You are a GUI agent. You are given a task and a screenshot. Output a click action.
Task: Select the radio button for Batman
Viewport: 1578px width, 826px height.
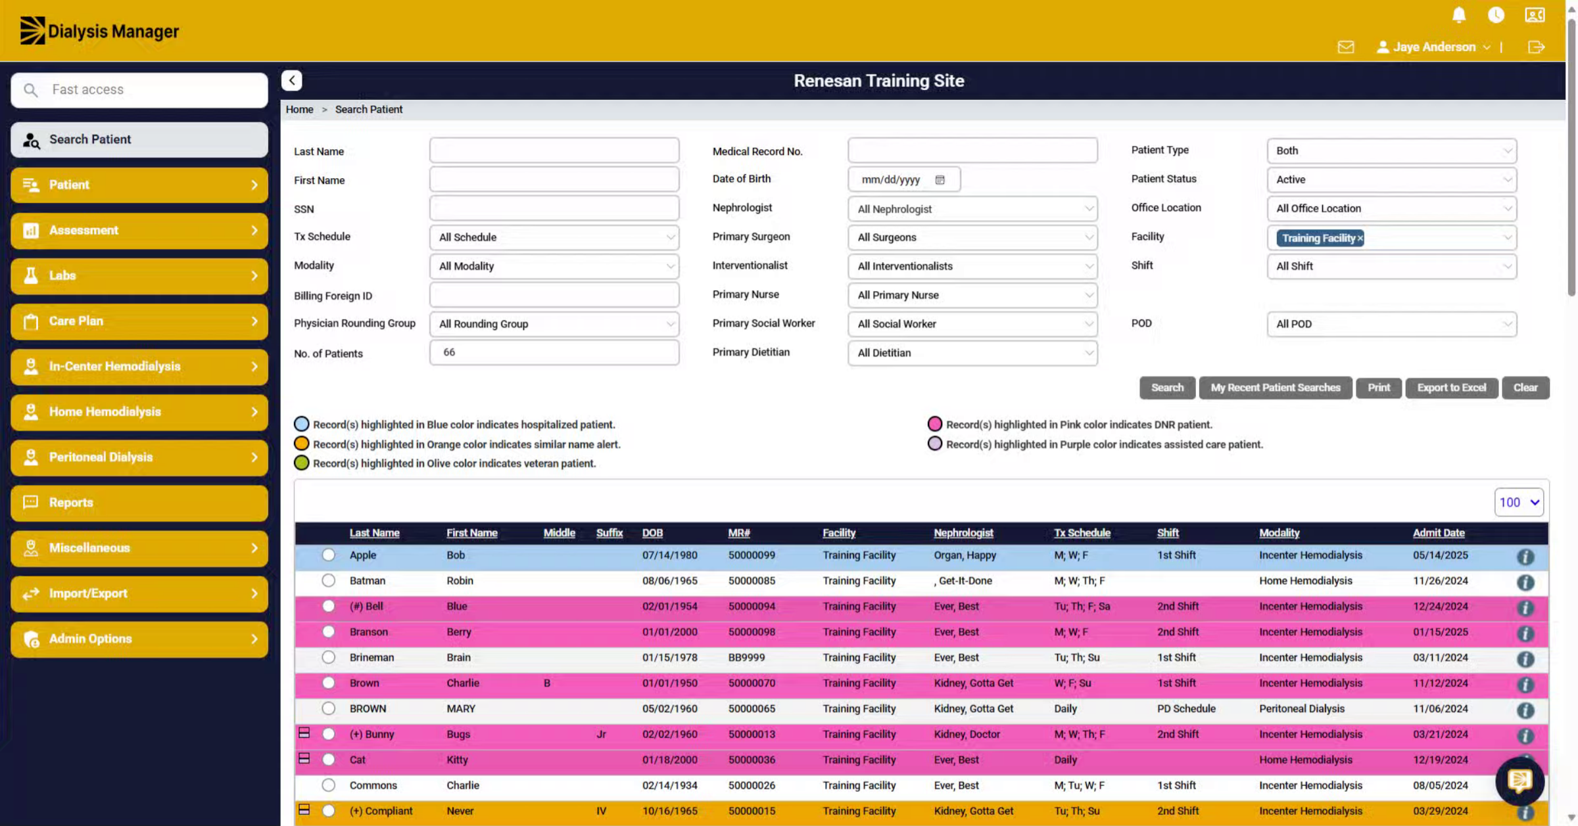328,581
